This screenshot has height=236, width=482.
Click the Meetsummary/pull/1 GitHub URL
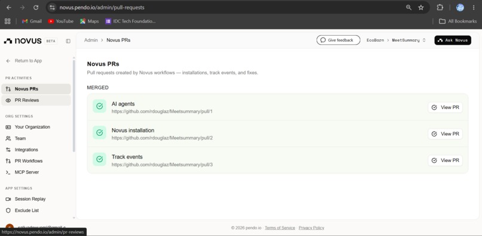tap(162, 111)
